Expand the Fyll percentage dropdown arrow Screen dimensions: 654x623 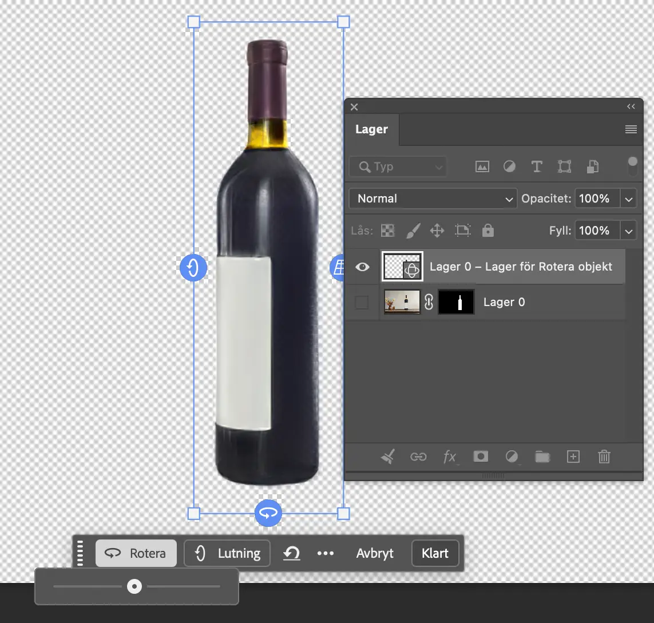coord(628,231)
